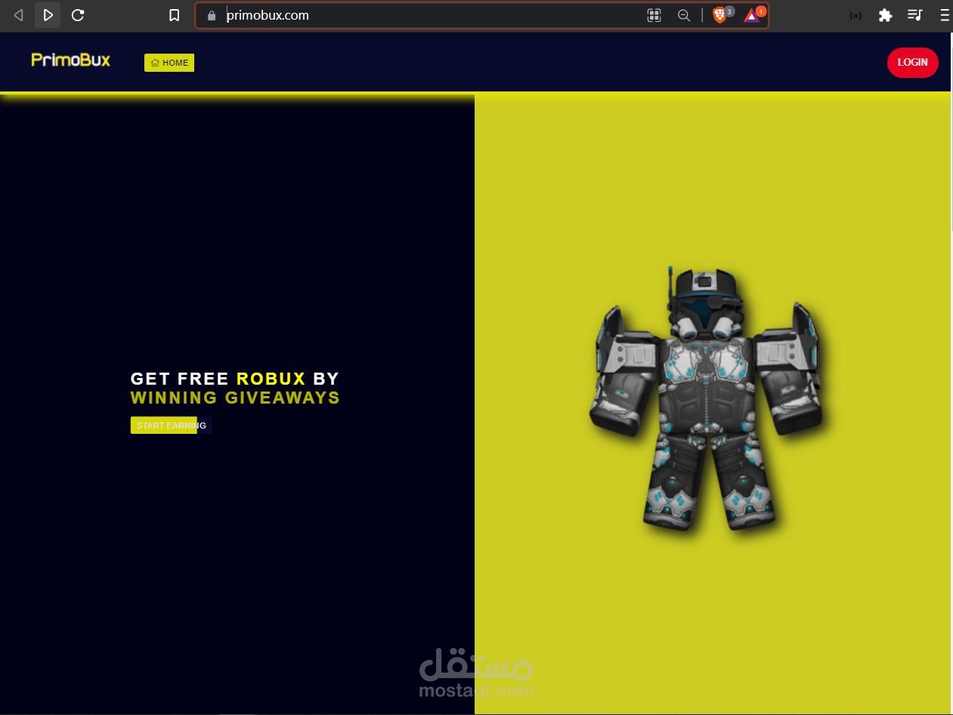
Task: Open the Extensions puzzle-piece menu
Action: coord(885,15)
